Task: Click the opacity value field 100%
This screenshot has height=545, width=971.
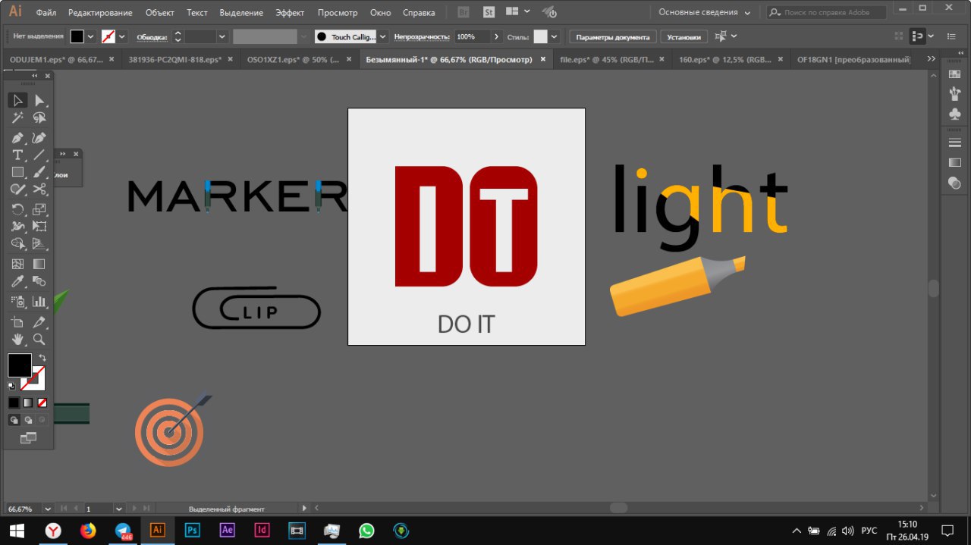Action: (x=472, y=36)
